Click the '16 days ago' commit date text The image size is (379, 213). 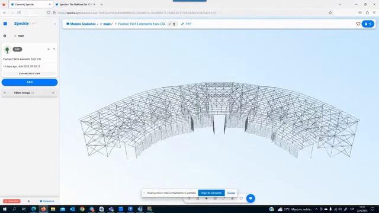click(x=21, y=66)
